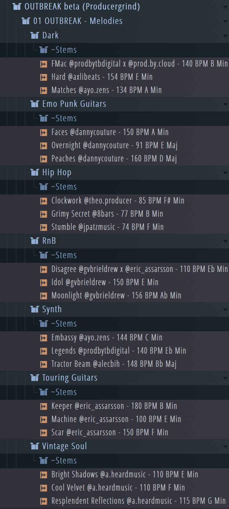Click the OUTBREAK beta root folder icon
The width and height of the screenshot is (229, 509).
click(17, 6)
